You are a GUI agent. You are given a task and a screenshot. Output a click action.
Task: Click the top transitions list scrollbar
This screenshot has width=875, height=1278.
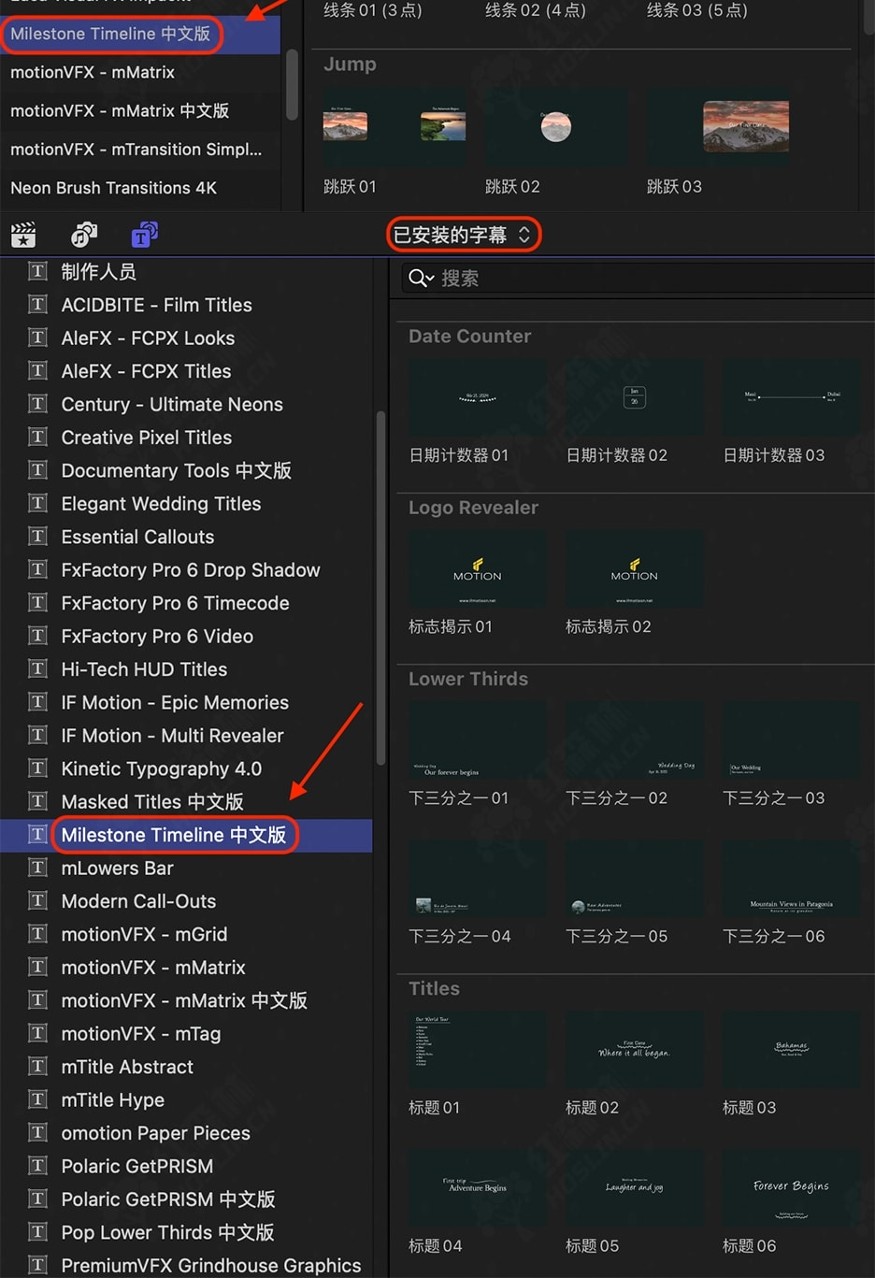point(292,84)
